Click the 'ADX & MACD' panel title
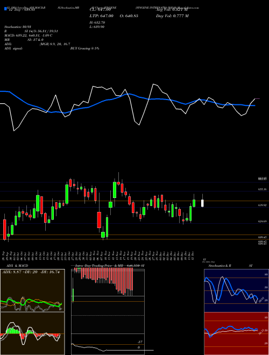 17,266
